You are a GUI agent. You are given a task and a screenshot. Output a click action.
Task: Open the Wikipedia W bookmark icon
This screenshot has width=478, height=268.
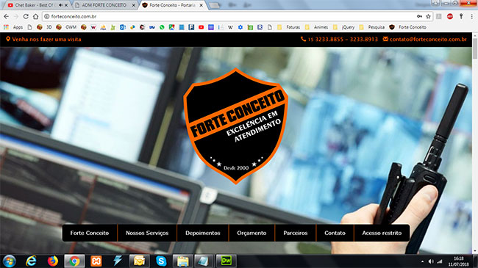click(230, 27)
